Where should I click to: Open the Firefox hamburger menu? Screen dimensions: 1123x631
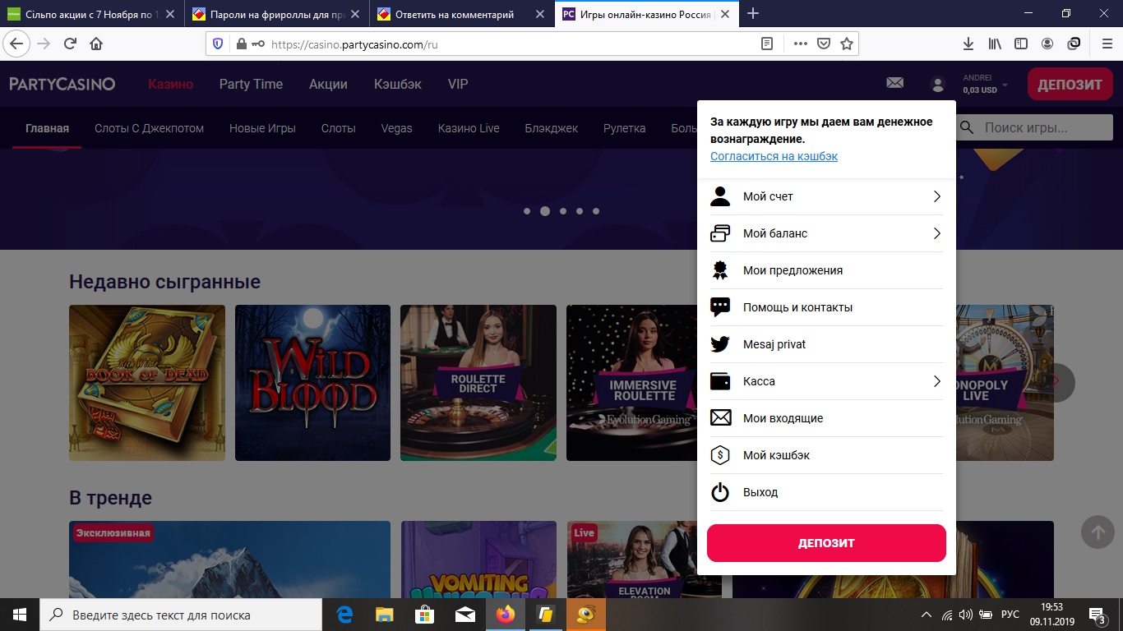click(x=1106, y=44)
